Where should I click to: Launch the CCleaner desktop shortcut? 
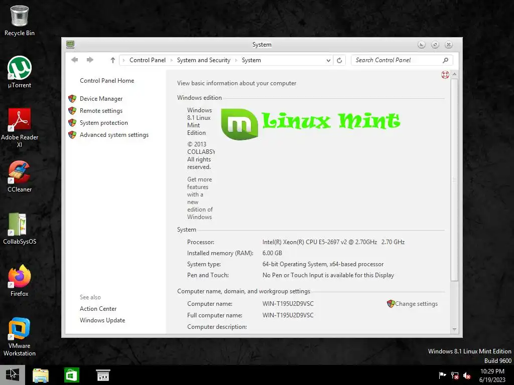click(x=20, y=176)
